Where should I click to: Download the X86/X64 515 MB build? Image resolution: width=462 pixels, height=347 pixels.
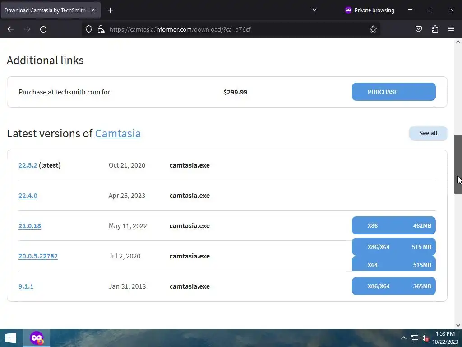click(393, 247)
